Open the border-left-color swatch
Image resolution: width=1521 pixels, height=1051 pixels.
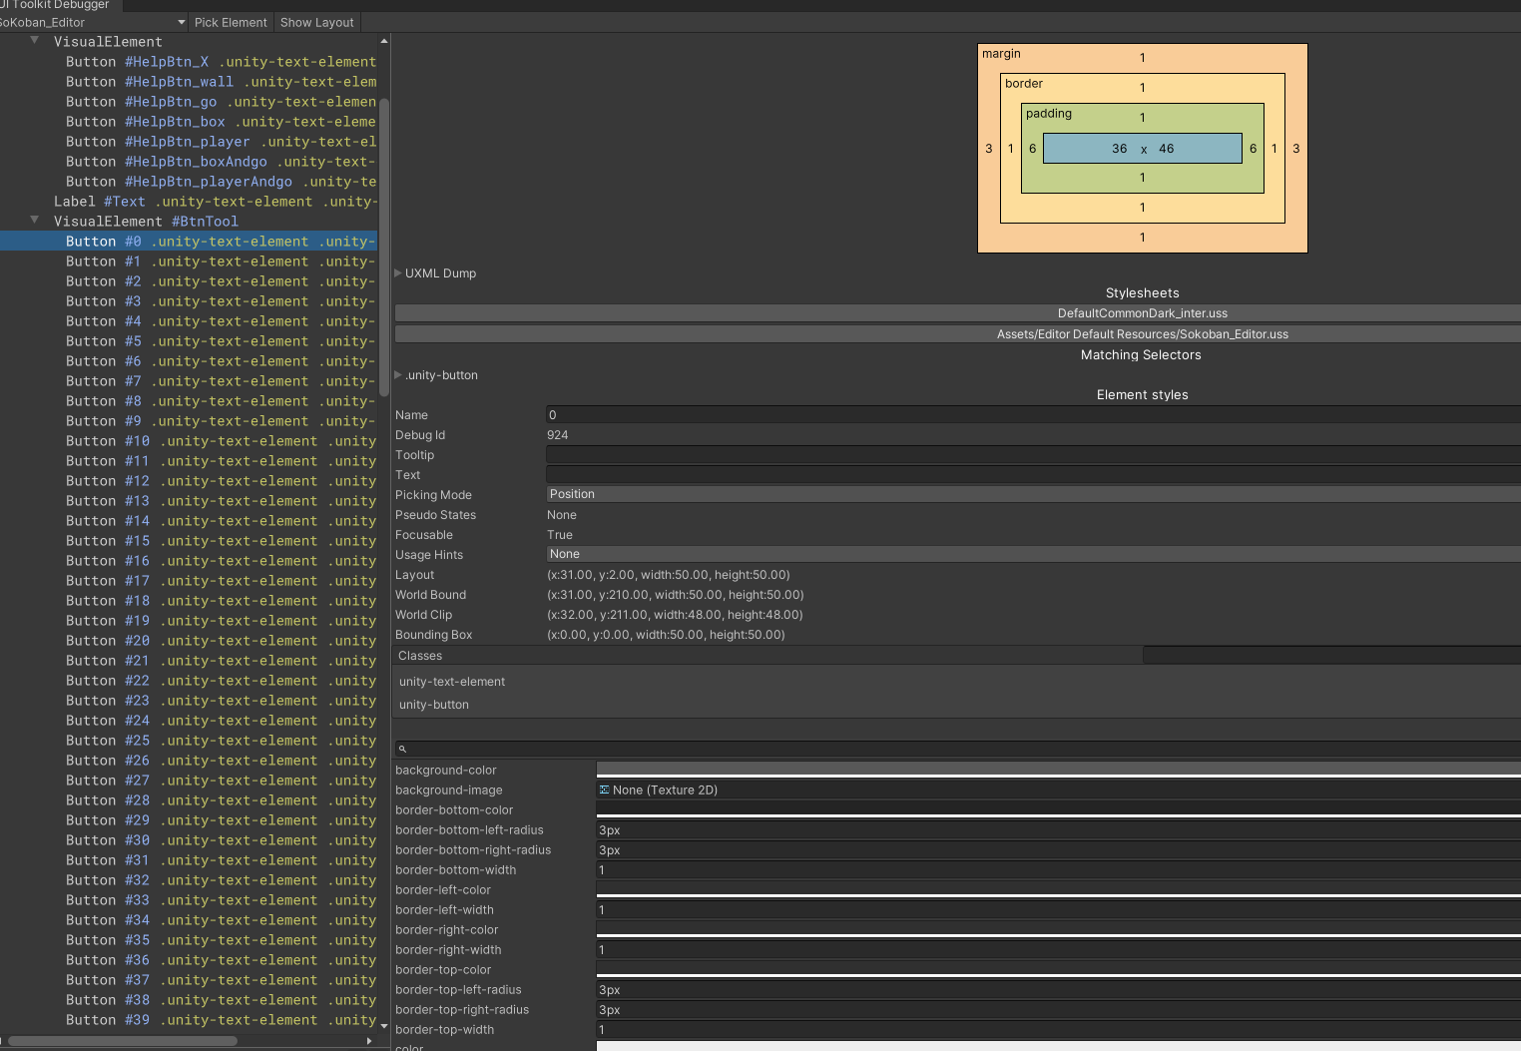pos(1059,889)
